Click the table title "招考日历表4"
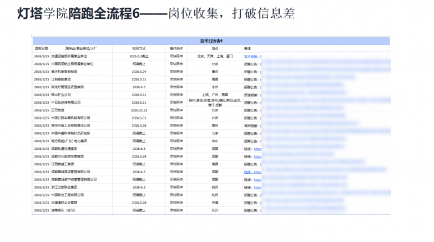The image size is (434, 242). pyautogui.click(x=211, y=41)
